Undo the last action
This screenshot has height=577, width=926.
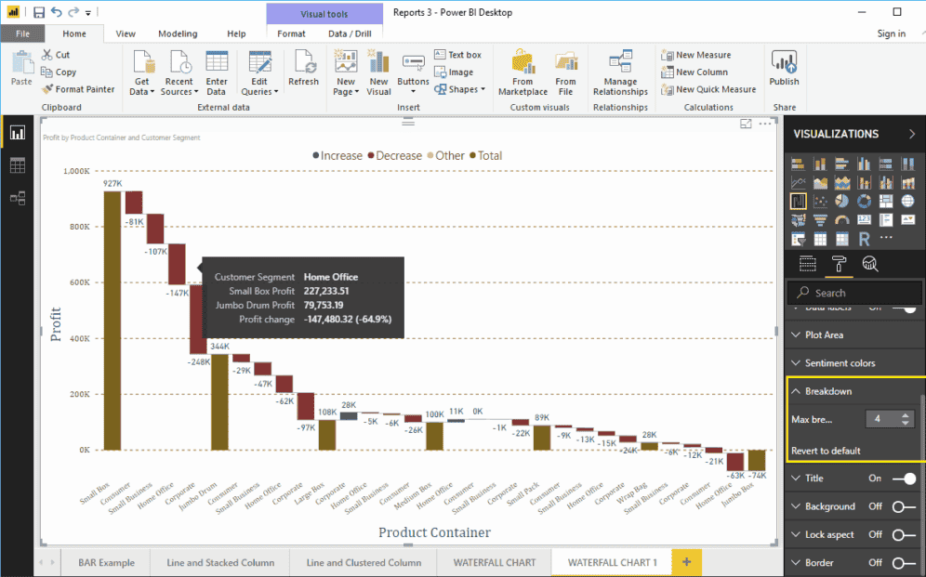[x=56, y=12]
